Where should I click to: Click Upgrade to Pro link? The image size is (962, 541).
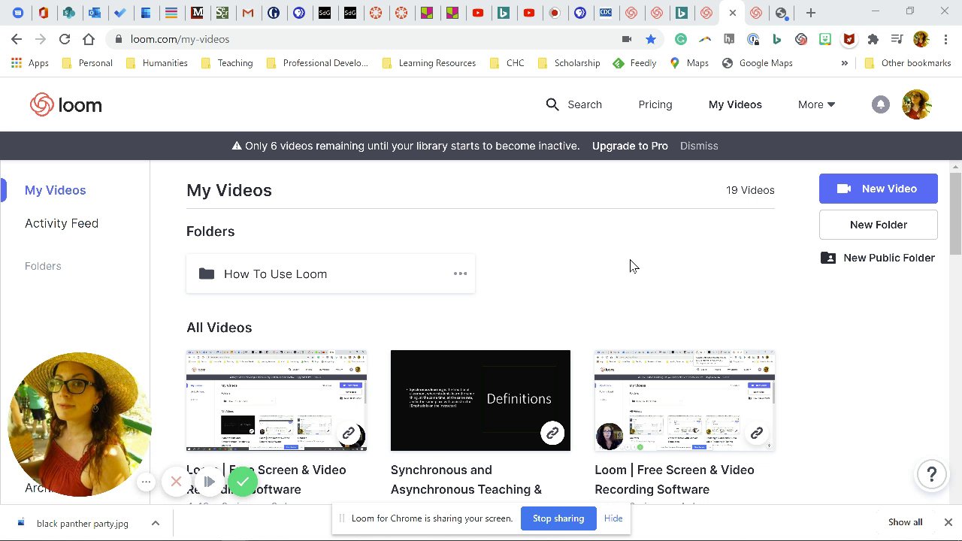pyautogui.click(x=630, y=146)
